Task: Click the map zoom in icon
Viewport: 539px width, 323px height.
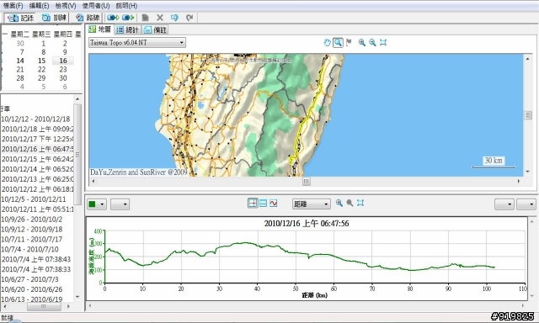Action: [361, 43]
